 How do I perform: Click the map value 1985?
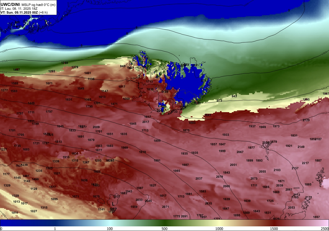177,171
